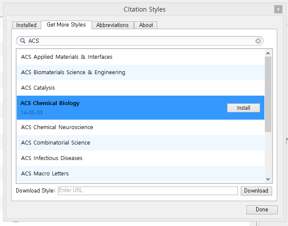This screenshot has height=226, width=288.
Task: Select ACS Macro Letters style
Action: point(140,174)
